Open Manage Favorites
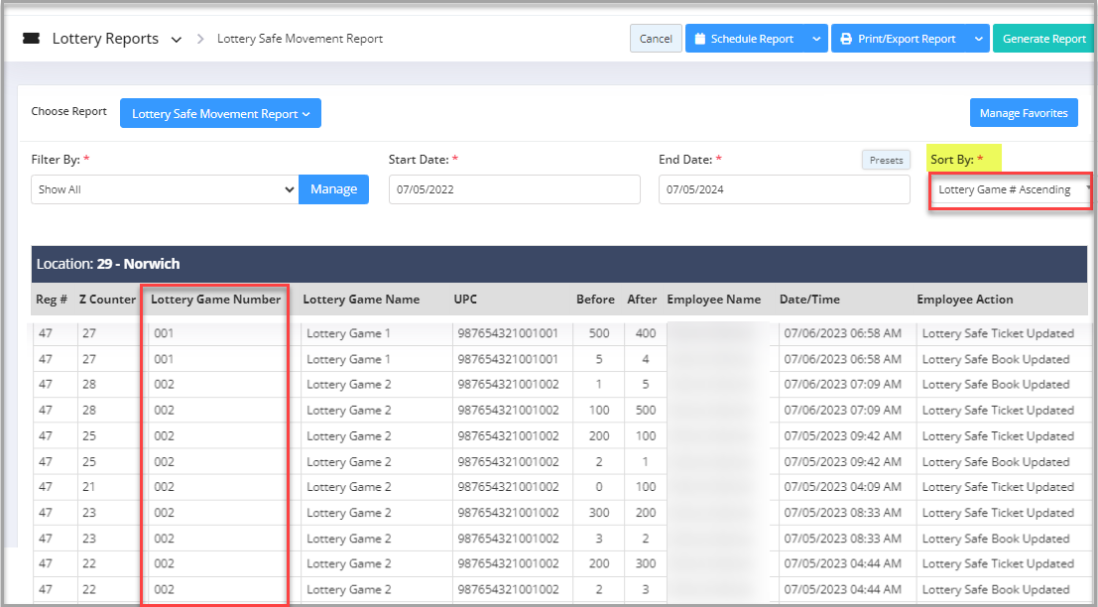The height and width of the screenshot is (607, 1098). [x=1023, y=113]
